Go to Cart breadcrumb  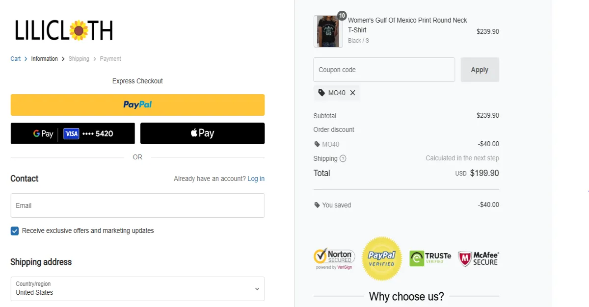pos(16,59)
